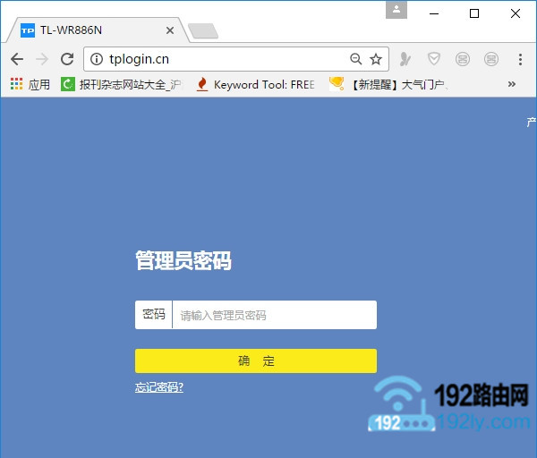Bookmark this page with the star icon
This screenshot has width=537, height=458.
click(376, 59)
